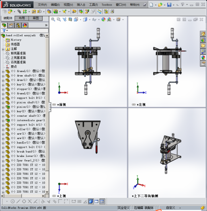Toggle the four-view viewport layout button
The height and width of the screenshot is (211, 207).
click(x=102, y=201)
